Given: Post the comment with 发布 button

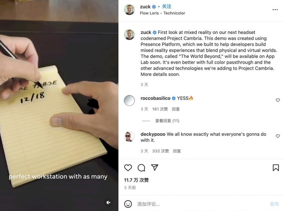Looking at the screenshot, I should [274, 204].
